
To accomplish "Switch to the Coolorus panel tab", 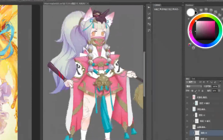I will 189,5.
